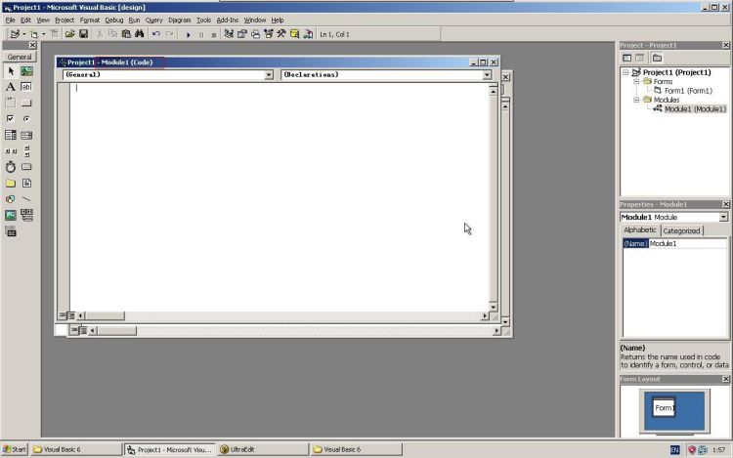Open the File menu
Viewport: 733px width, 458px height.
click(11, 21)
